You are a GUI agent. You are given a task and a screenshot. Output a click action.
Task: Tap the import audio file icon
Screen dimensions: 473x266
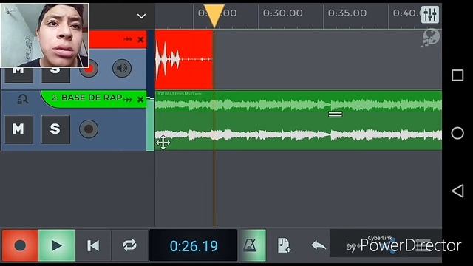click(284, 245)
